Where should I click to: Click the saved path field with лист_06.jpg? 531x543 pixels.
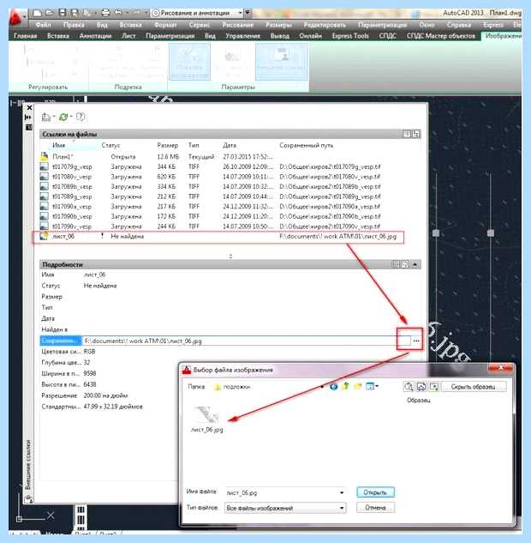246,341
